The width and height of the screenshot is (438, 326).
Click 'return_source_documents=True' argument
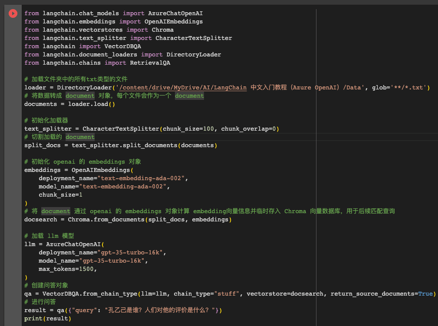click(x=382, y=293)
